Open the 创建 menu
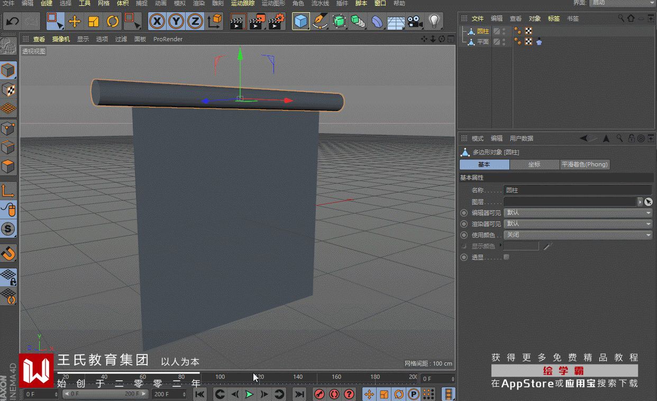The image size is (657, 401). [47, 3]
